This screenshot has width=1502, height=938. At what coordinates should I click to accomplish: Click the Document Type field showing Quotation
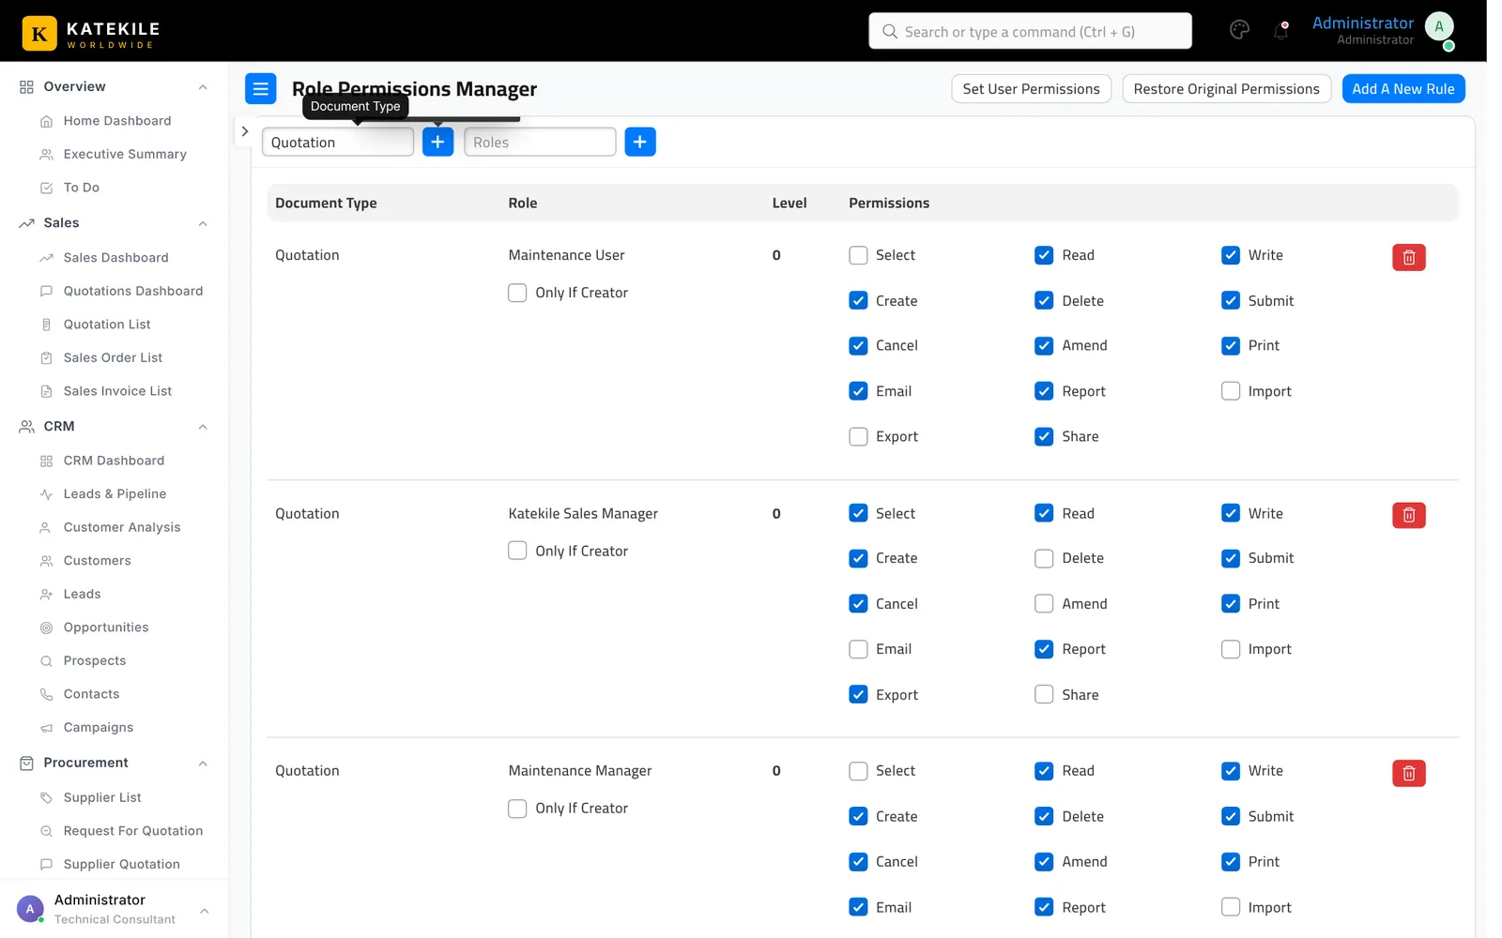click(337, 142)
